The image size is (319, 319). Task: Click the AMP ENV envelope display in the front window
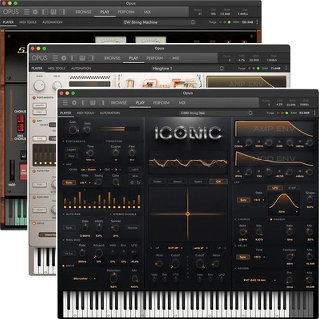coord(274,129)
